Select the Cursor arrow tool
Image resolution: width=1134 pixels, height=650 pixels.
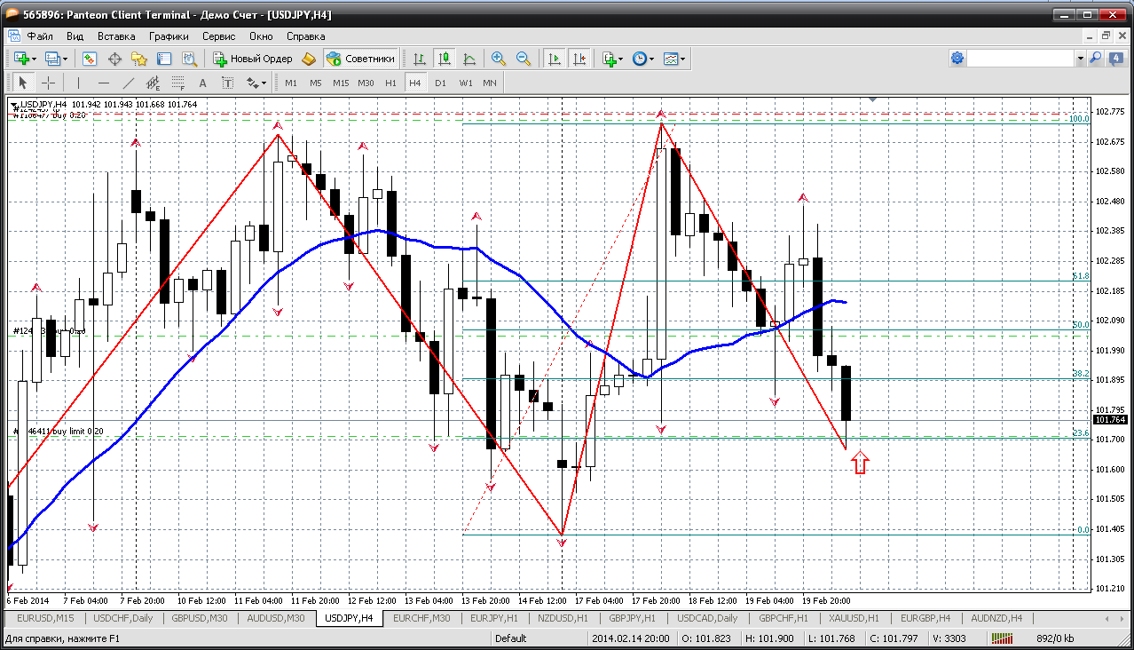click(x=23, y=83)
